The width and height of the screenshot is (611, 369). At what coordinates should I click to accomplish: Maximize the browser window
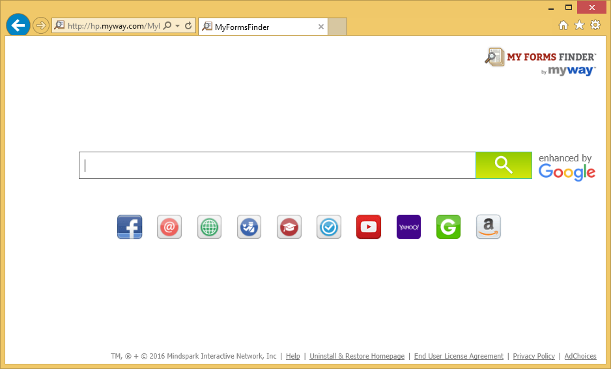(569, 7)
